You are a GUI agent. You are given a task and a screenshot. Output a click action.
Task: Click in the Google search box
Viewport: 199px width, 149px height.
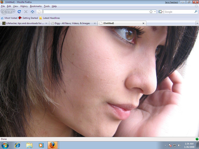click(179, 12)
